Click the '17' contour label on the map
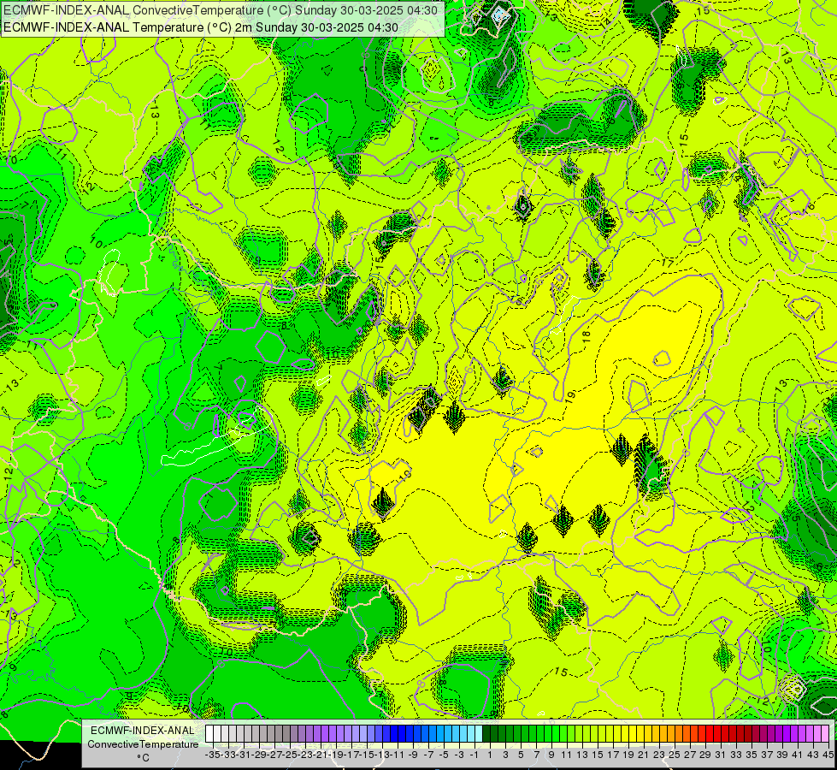Viewport: 837px width, 770px height. pos(667,263)
